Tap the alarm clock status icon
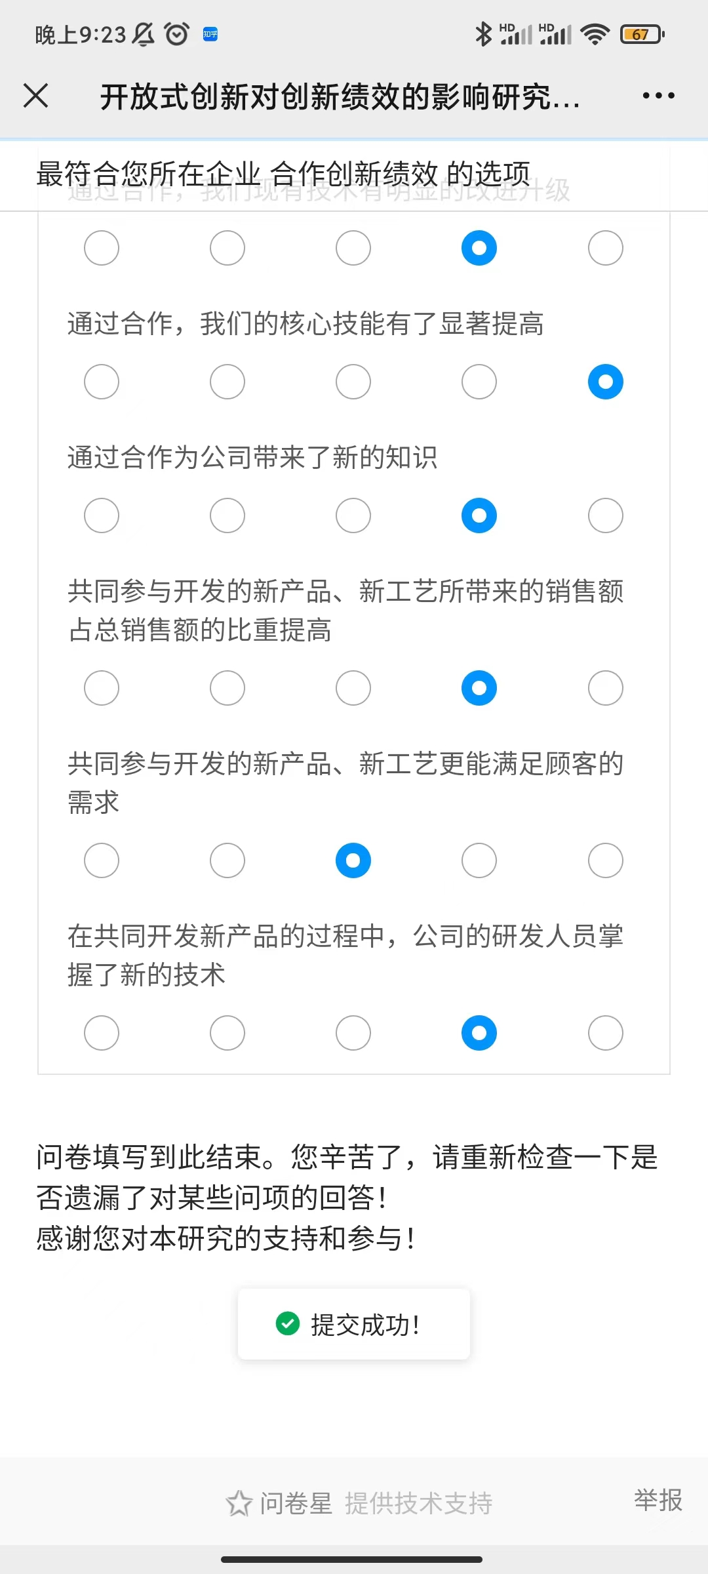The image size is (708, 1574). [x=177, y=34]
